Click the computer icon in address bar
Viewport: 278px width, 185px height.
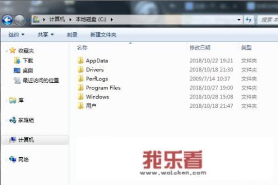[x=36, y=20]
